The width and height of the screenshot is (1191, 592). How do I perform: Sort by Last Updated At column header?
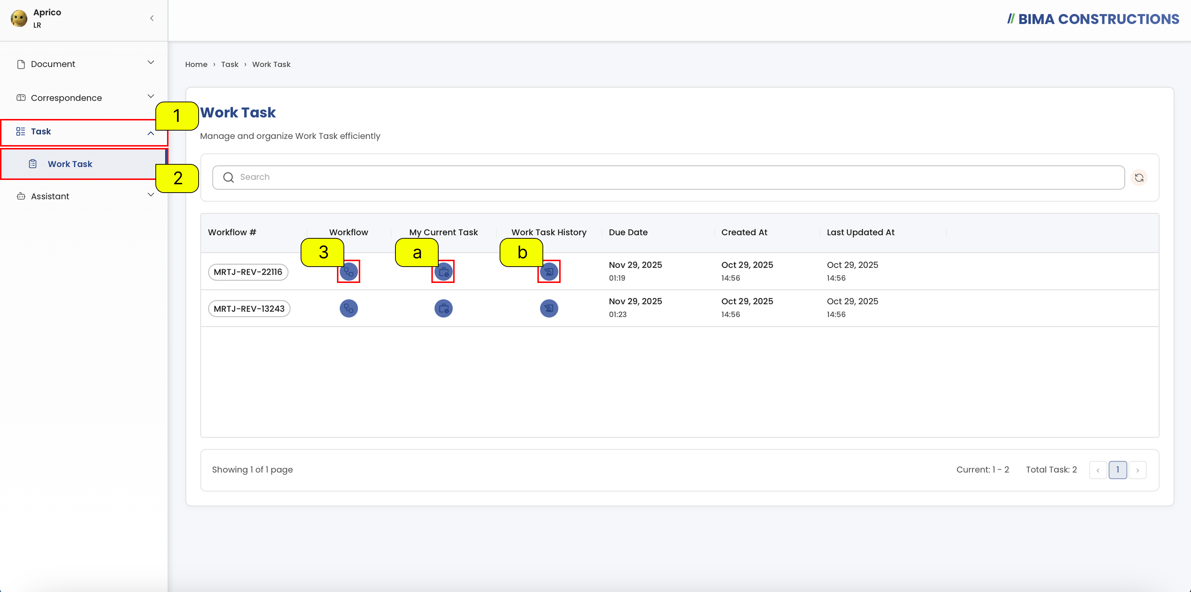point(861,232)
